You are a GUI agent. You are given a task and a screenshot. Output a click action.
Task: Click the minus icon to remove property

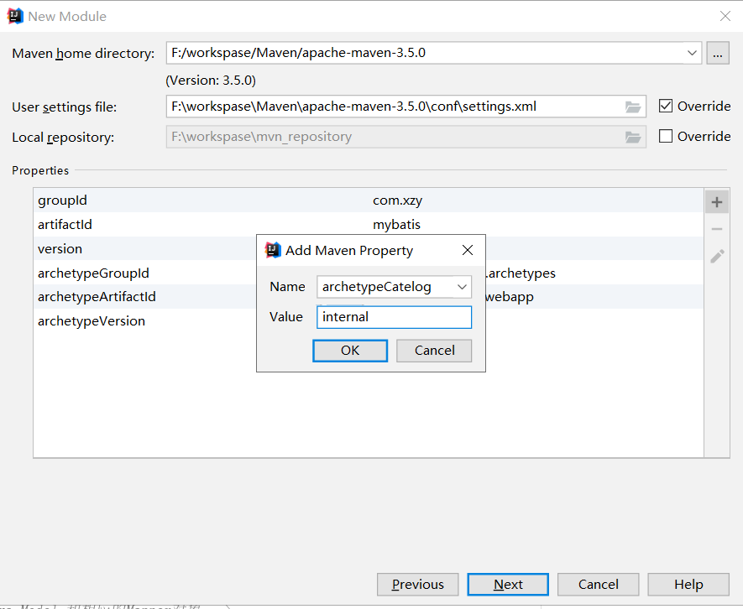pyautogui.click(x=716, y=229)
